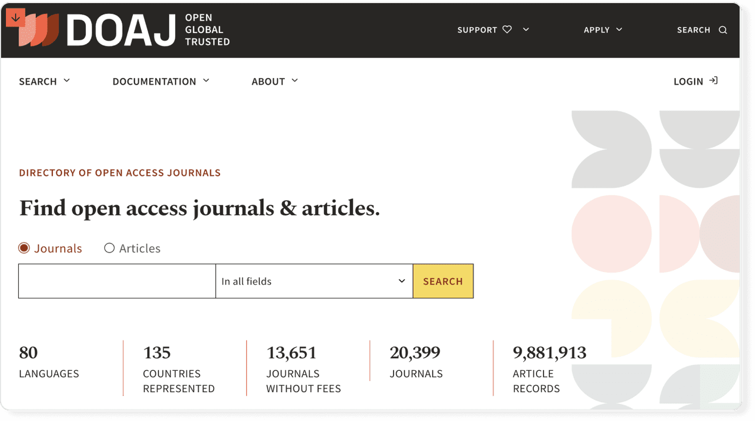This screenshot has width=755, height=421.
Task: Open the SEARCH navigation menu
Action: click(x=38, y=81)
